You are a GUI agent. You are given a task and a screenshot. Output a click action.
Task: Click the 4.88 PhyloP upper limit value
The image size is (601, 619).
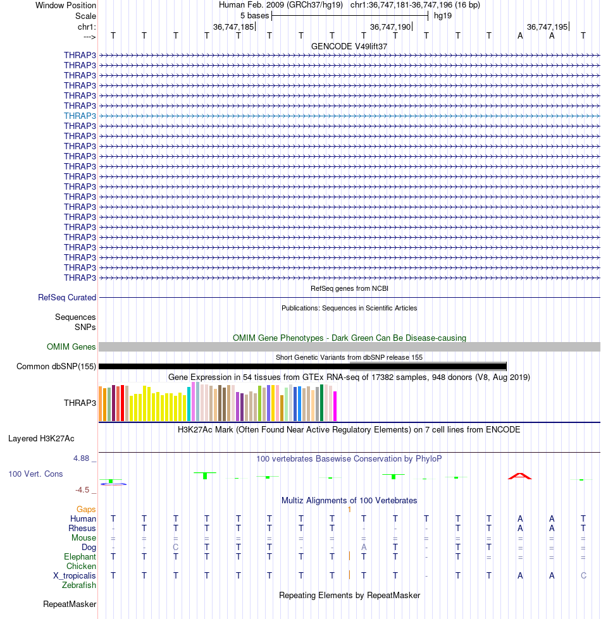coord(82,458)
